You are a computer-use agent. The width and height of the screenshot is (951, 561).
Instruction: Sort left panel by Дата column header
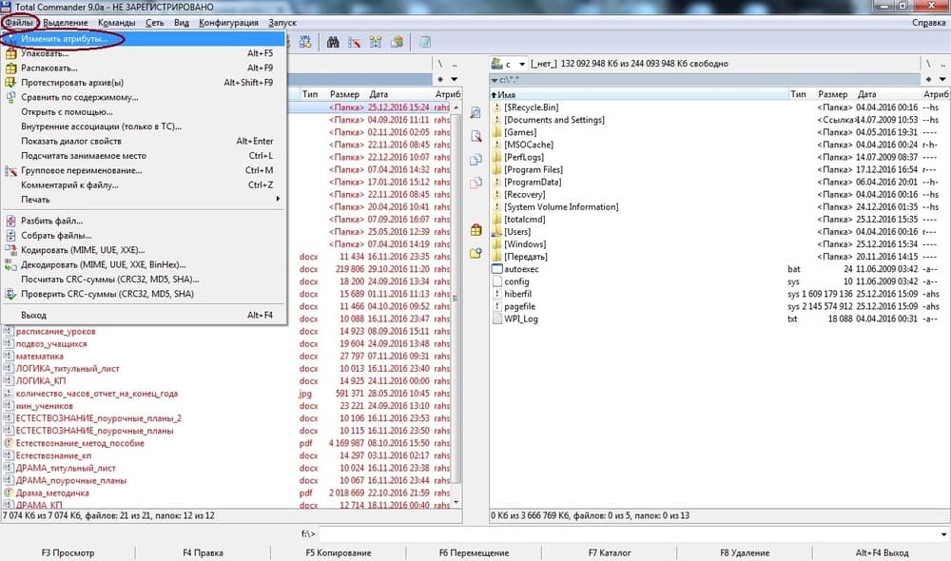399,94
